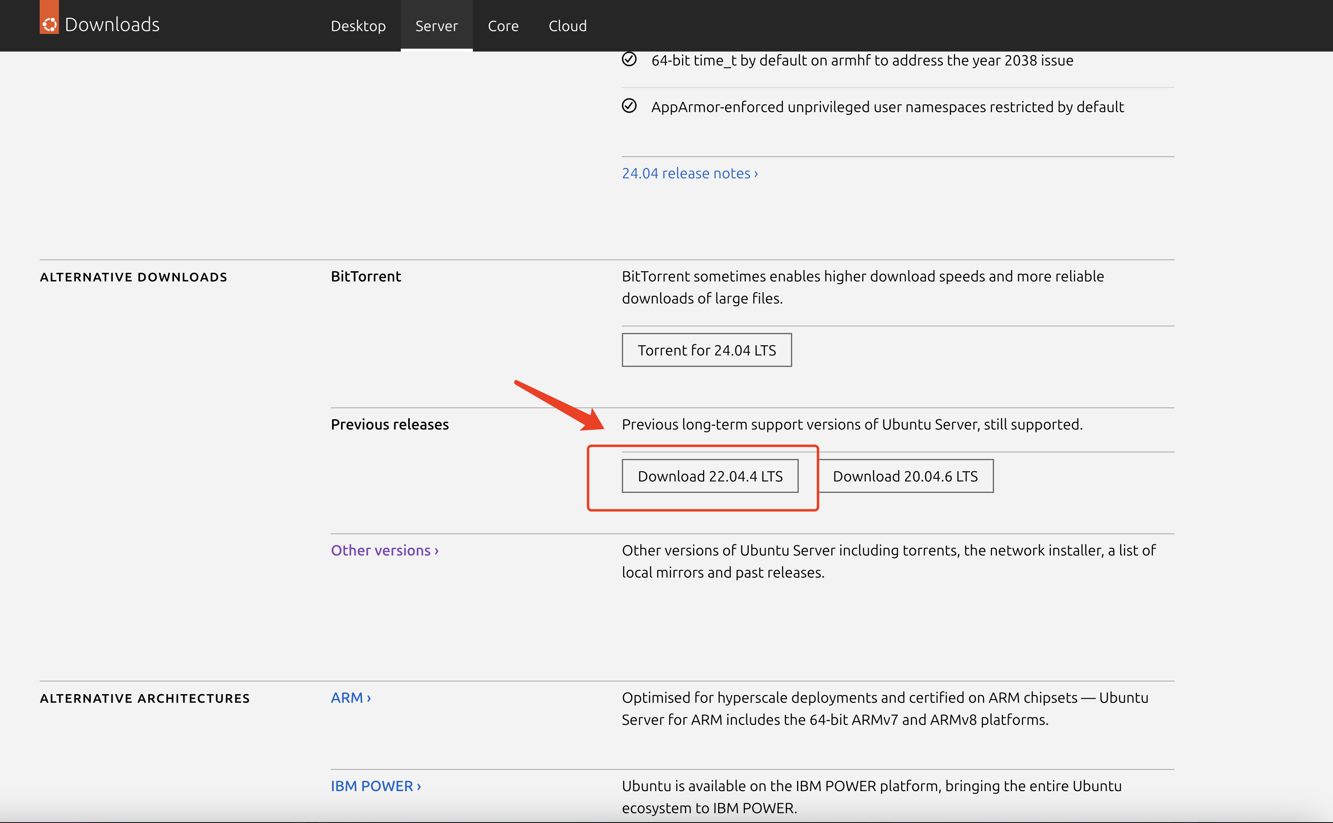Click text about 64-bit time_t by default
The height and width of the screenshot is (823, 1333).
[862, 61]
